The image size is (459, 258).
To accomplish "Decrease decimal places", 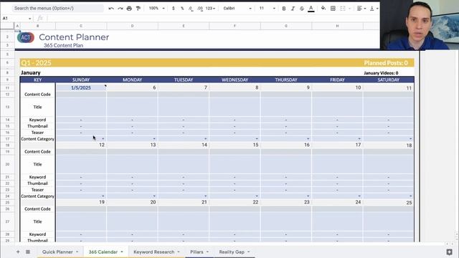I will click(191, 9).
